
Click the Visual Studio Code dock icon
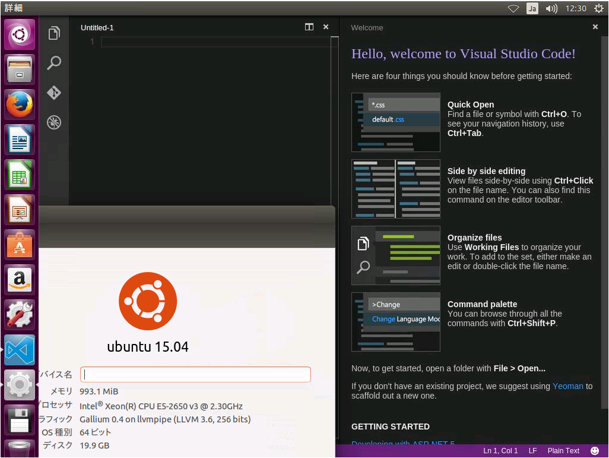click(x=19, y=350)
